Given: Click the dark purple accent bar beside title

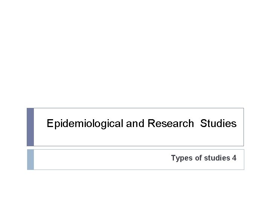Looking at the screenshot, I should point(30,127).
